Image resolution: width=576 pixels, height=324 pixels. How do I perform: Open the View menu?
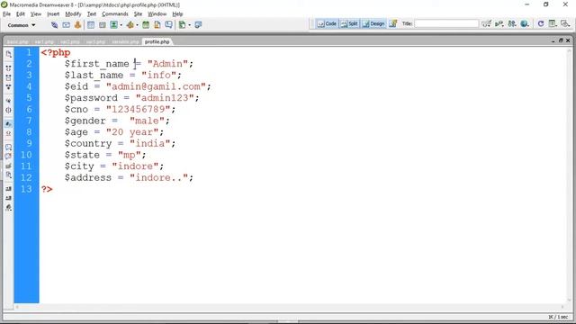pos(36,14)
